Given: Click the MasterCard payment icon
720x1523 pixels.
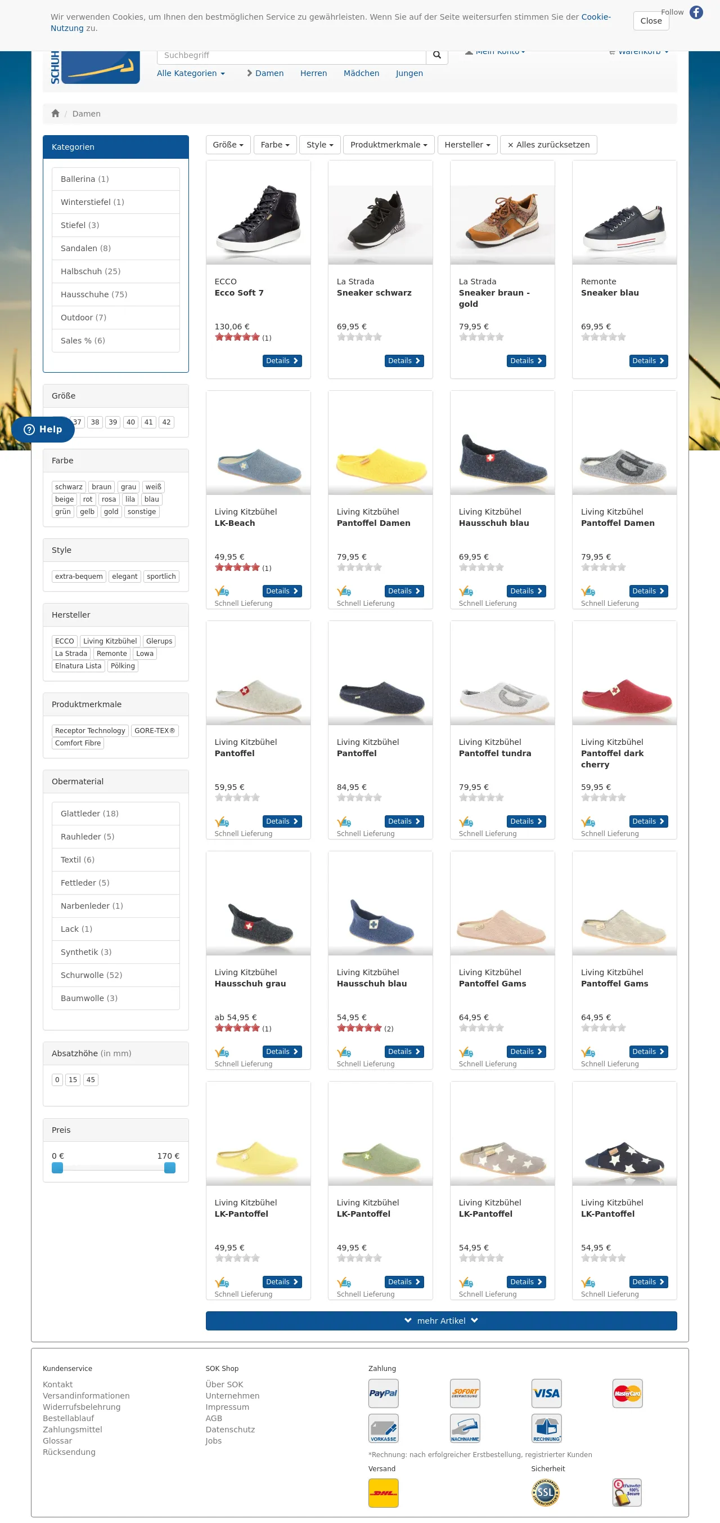Looking at the screenshot, I should coord(627,1393).
